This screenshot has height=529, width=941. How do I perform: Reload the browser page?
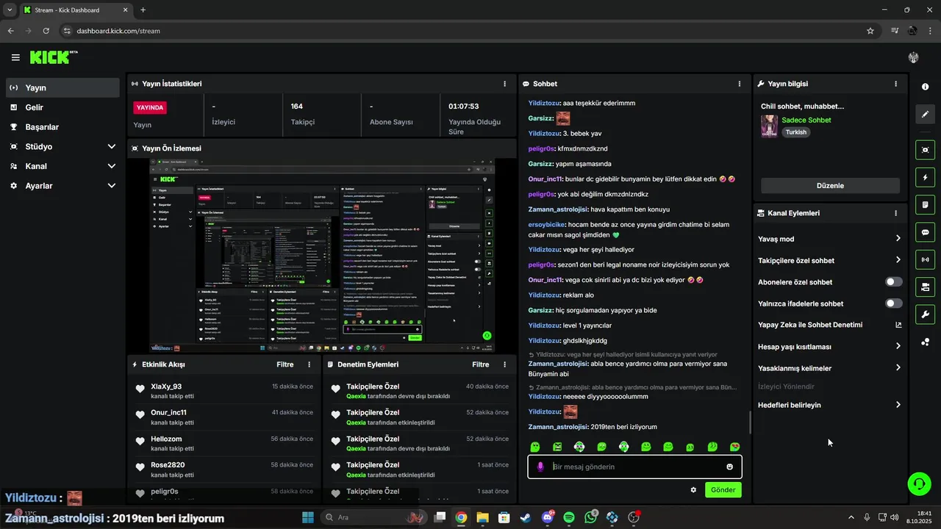point(46,31)
